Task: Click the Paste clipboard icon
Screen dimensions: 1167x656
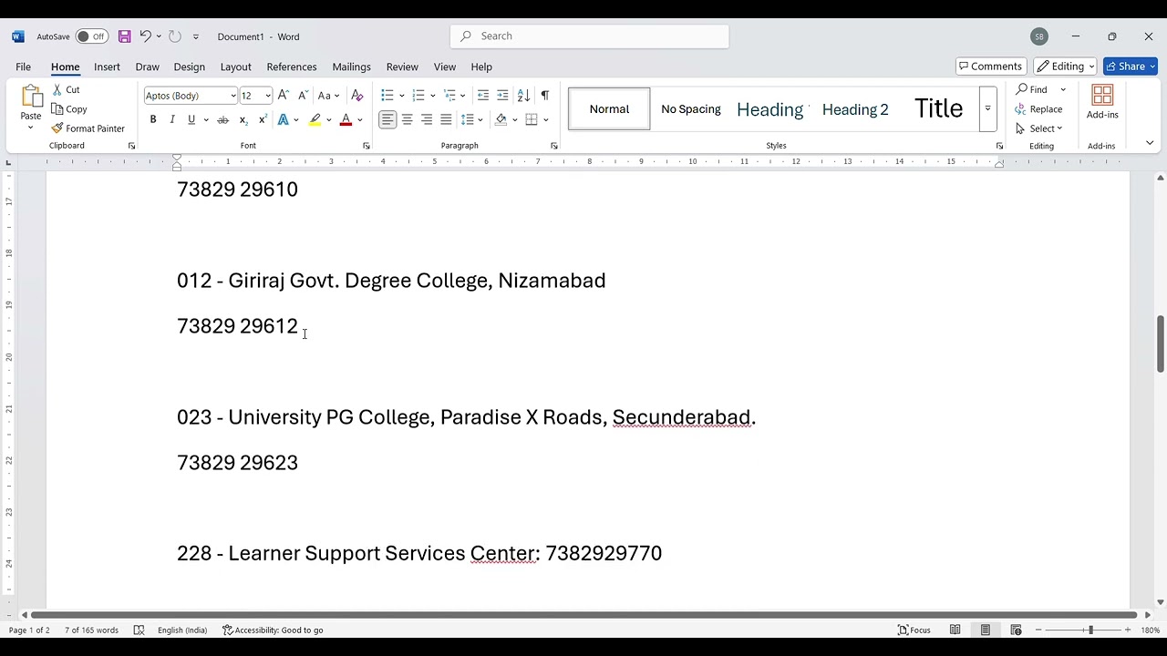Action: (x=31, y=97)
